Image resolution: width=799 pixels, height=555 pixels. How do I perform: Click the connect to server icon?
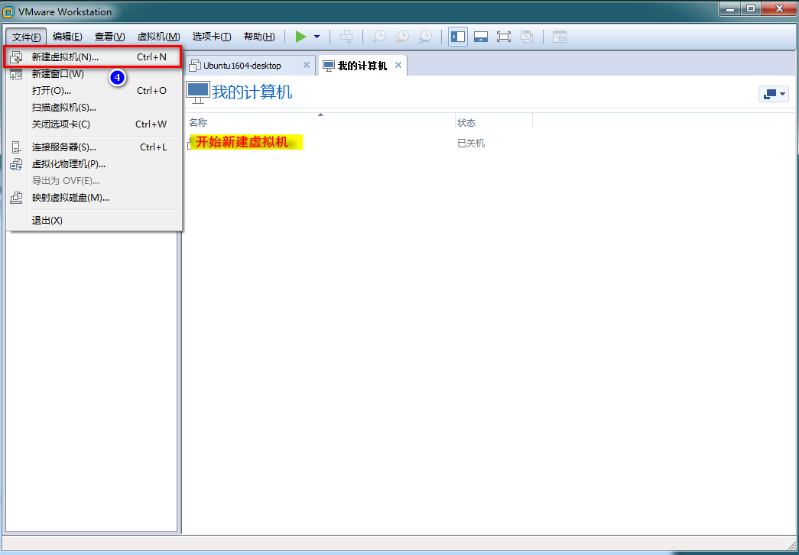tap(16, 147)
